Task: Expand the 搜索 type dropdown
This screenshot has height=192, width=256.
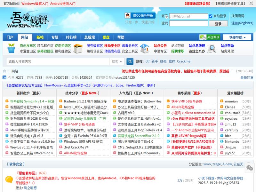Action: 117,61
